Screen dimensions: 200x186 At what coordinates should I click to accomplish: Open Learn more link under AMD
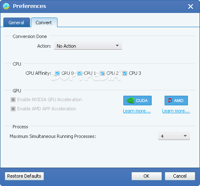(x=176, y=111)
